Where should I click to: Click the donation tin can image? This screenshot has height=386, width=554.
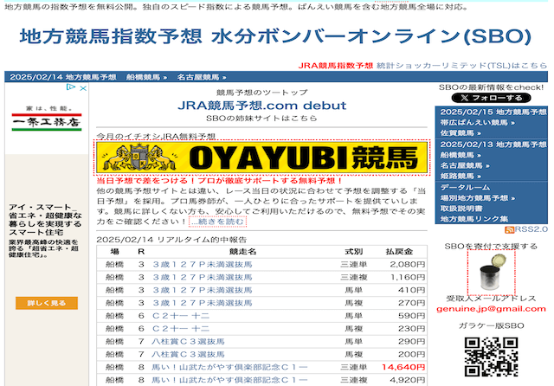[491, 273]
